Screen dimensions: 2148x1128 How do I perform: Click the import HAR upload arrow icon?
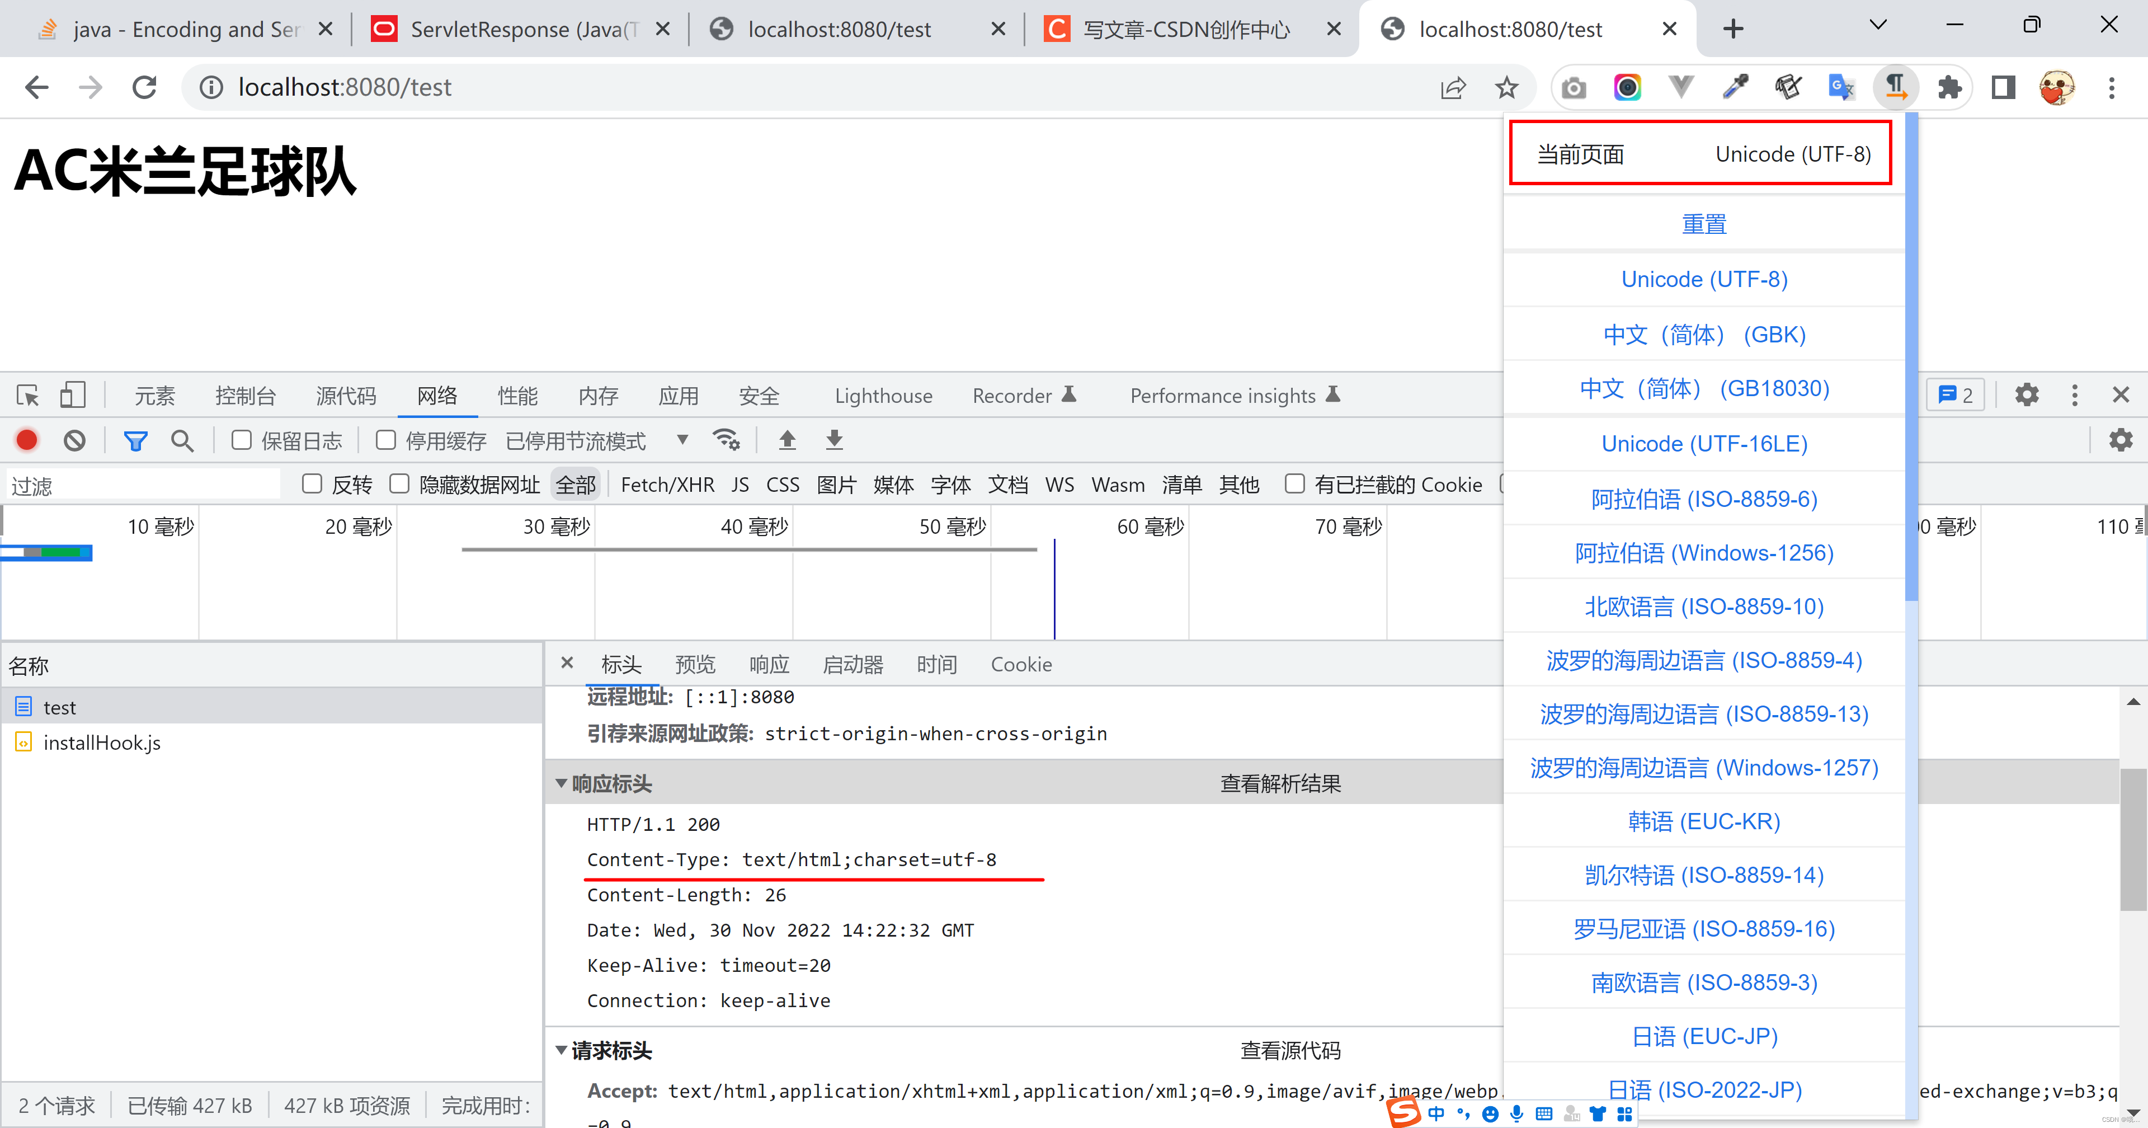click(x=786, y=440)
